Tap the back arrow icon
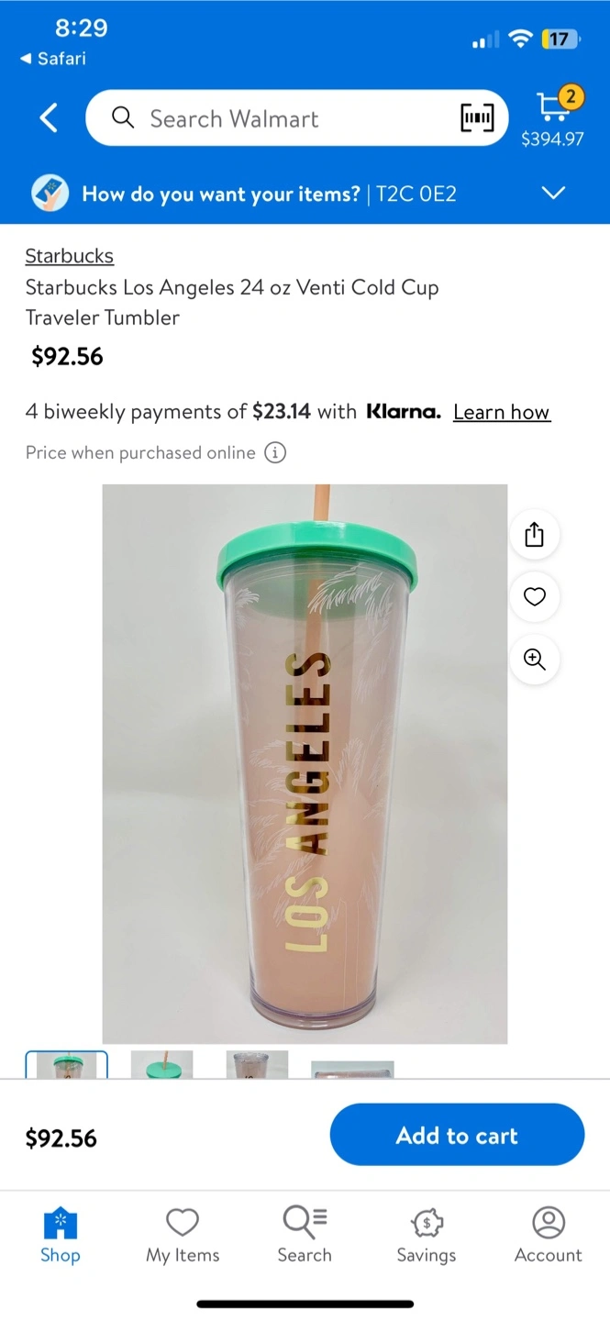 pyautogui.click(x=49, y=118)
